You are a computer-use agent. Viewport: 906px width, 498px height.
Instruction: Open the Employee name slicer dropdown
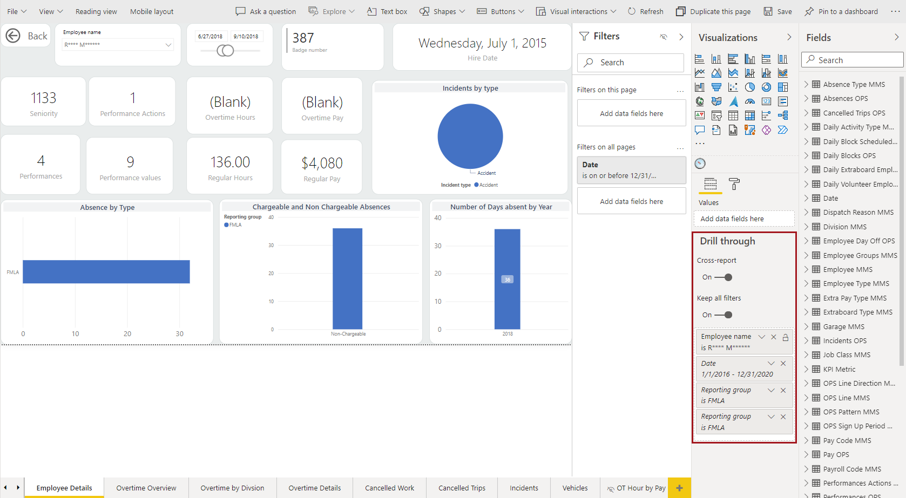point(169,44)
